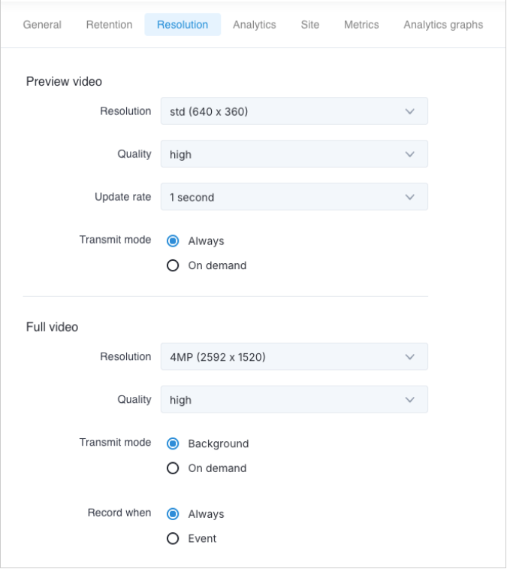Select Always for Preview Transmit mode
The width and height of the screenshot is (507, 569).
(x=173, y=241)
